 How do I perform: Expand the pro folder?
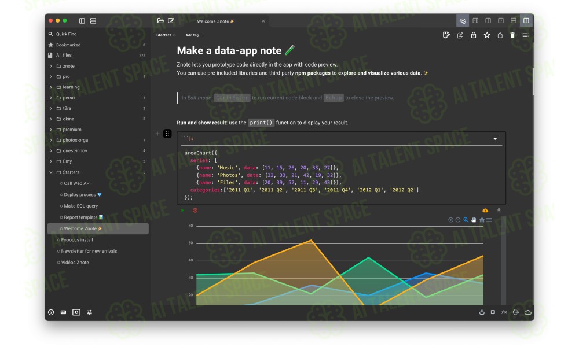[x=50, y=77]
